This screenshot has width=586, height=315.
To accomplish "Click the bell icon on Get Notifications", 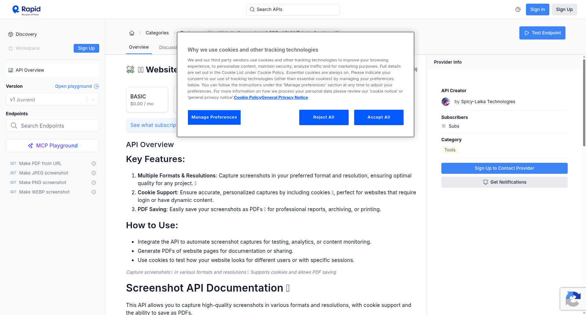I will click(x=486, y=182).
